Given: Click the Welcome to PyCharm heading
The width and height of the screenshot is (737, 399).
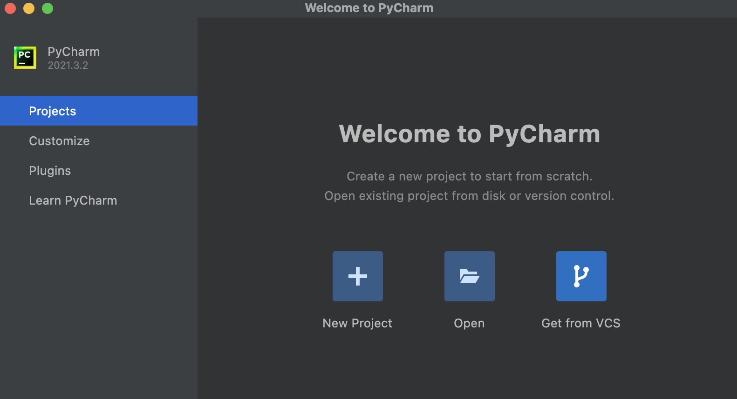Looking at the screenshot, I should pos(470,134).
